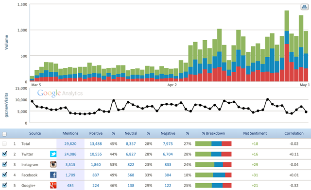Viewport: 311px width, 190px height.
Task: Open Instagram positive 1,860 link
Action: (x=96, y=165)
